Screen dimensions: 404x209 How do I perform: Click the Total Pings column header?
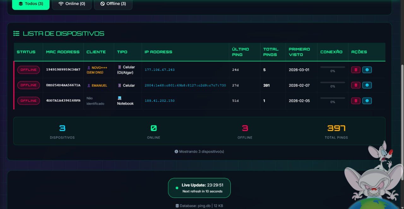point(271,52)
